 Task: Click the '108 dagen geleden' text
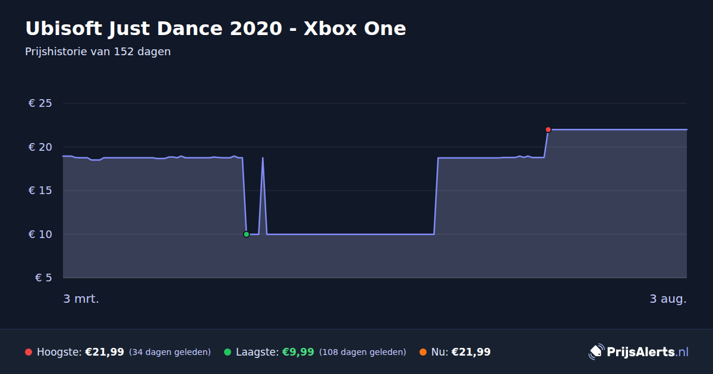(362, 352)
